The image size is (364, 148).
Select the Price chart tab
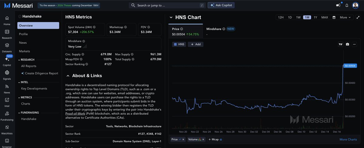[x=185, y=31]
